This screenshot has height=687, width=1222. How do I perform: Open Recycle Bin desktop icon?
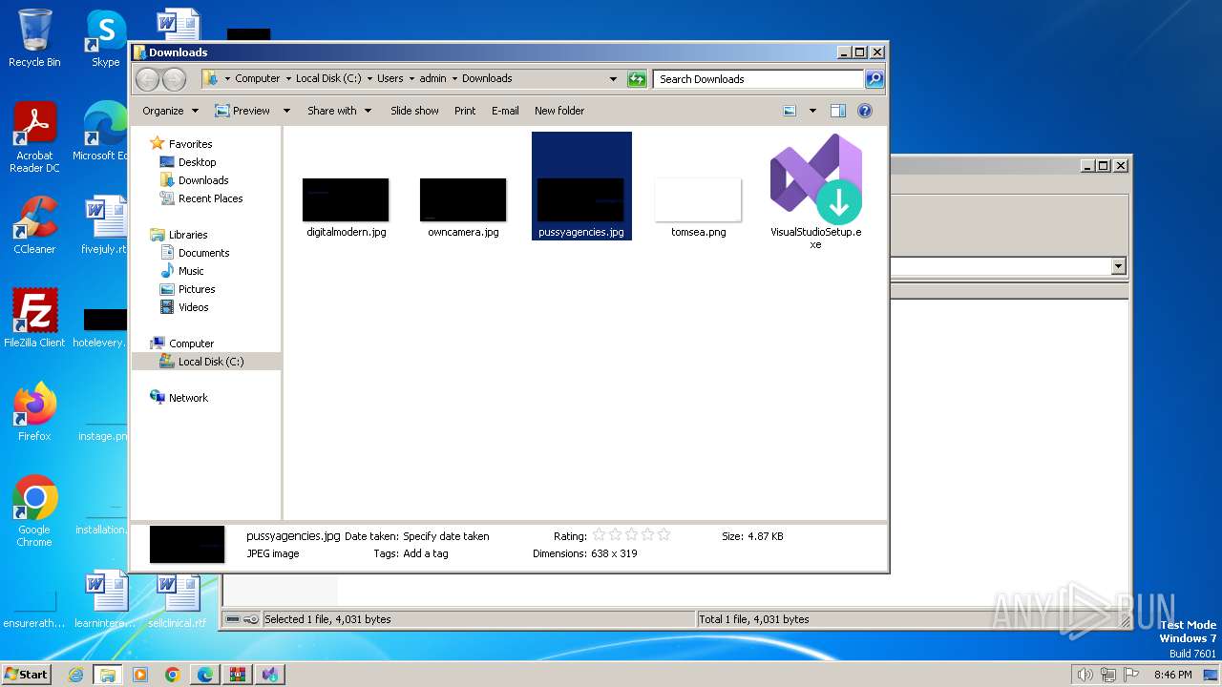tap(34, 38)
